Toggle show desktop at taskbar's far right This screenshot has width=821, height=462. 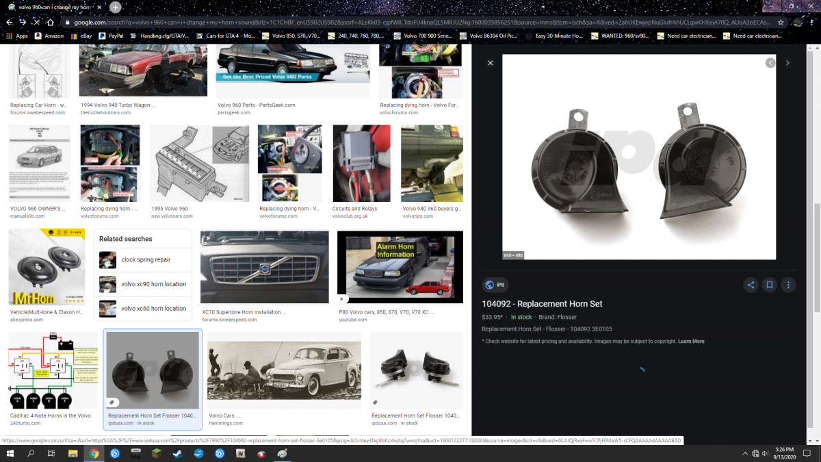click(820, 453)
